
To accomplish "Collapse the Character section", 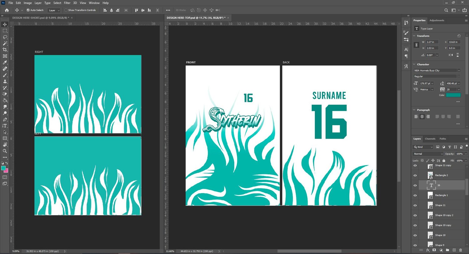I will 414,64.
